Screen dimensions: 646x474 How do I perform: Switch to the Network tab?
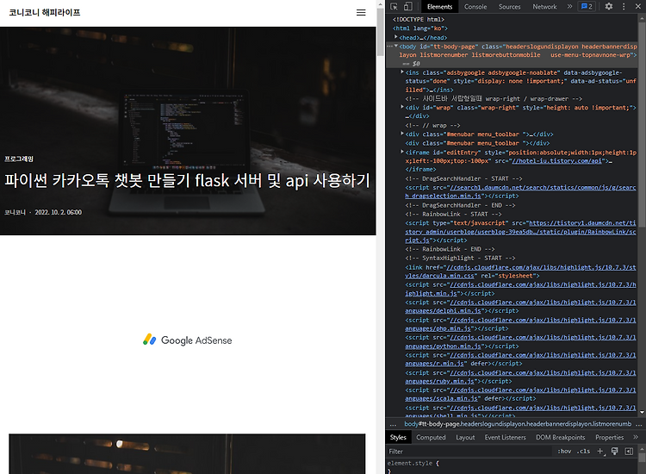[x=544, y=7]
